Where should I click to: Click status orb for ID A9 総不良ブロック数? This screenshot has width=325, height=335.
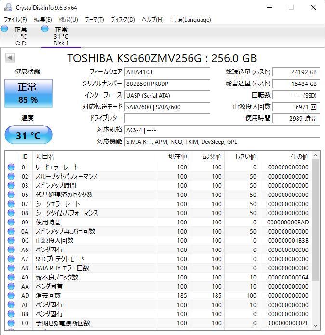(x=11, y=277)
